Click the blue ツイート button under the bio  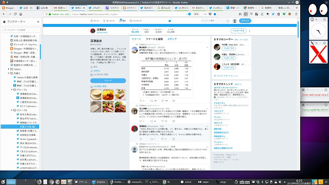point(108,81)
